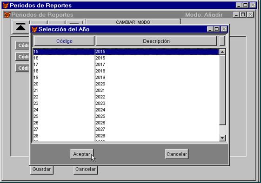Select the row with description 2027
Viewport: 261px width, 183px height.
pyautogui.click(x=126, y=129)
